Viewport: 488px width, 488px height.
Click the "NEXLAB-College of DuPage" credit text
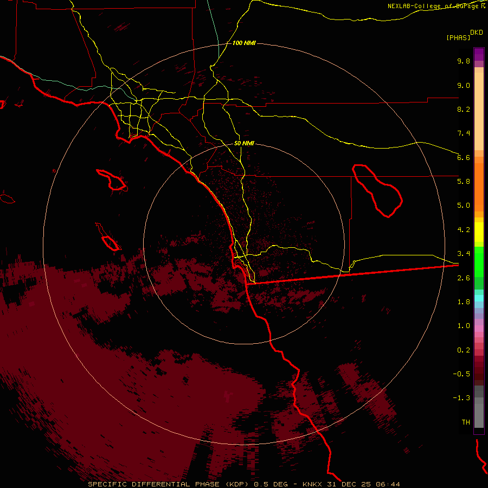click(433, 6)
